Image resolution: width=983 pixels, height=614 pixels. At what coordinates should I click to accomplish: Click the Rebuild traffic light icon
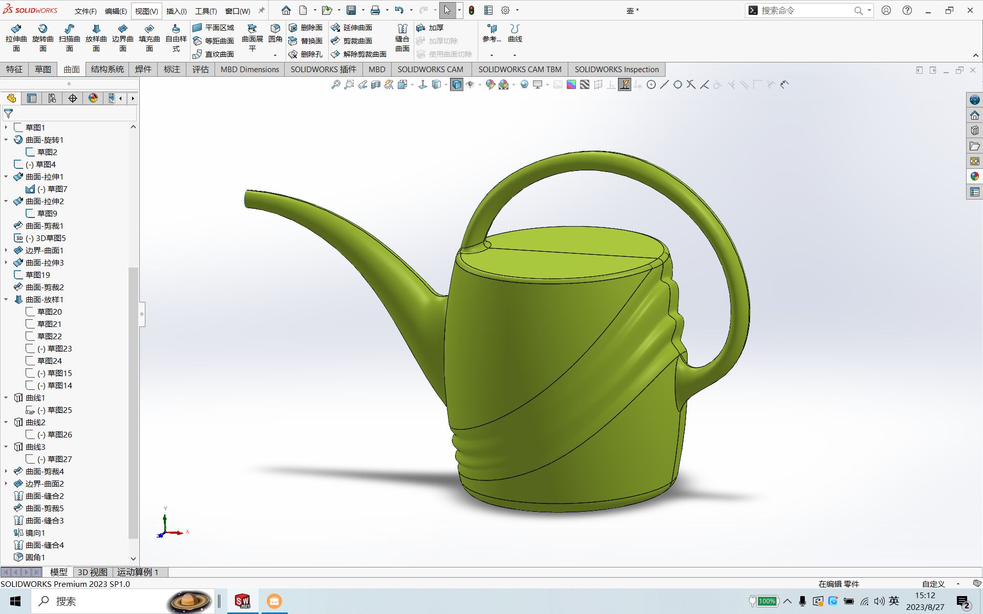[472, 10]
